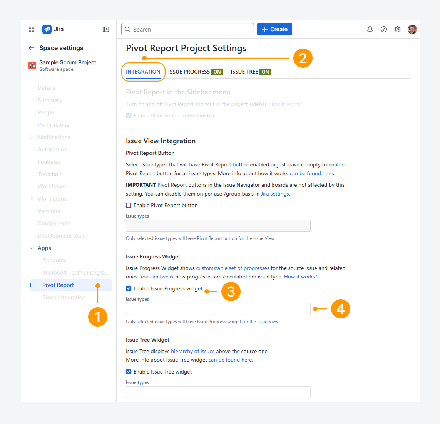This screenshot has height=424, width=440.
Task: Open notifications bell icon
Action: pyautogui.click(x=370, y=29)
